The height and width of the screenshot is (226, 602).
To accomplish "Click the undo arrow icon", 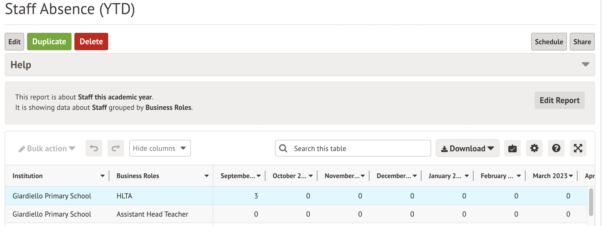I will click(x=94, y=148).
